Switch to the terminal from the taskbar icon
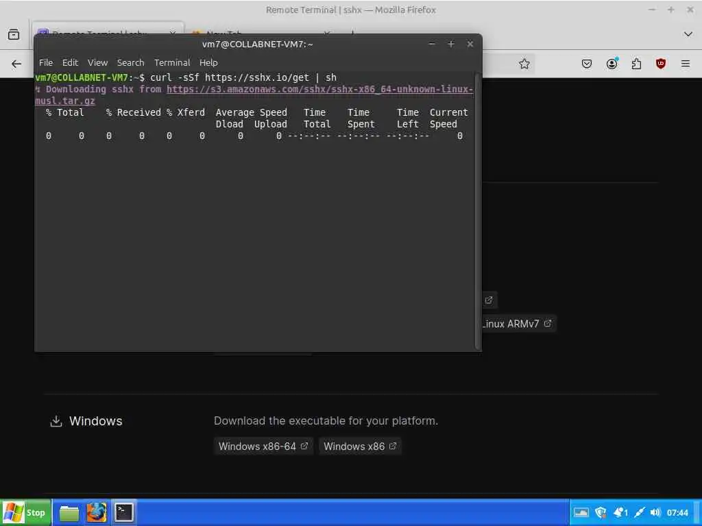Image resolution: width=702 pixels, height=526 pixels. [x=123, y=512]
